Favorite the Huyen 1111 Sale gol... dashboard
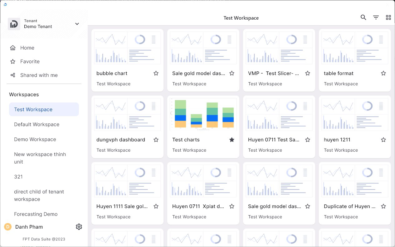The width and height of the screenshot is (395, 247). pos(156,206)
